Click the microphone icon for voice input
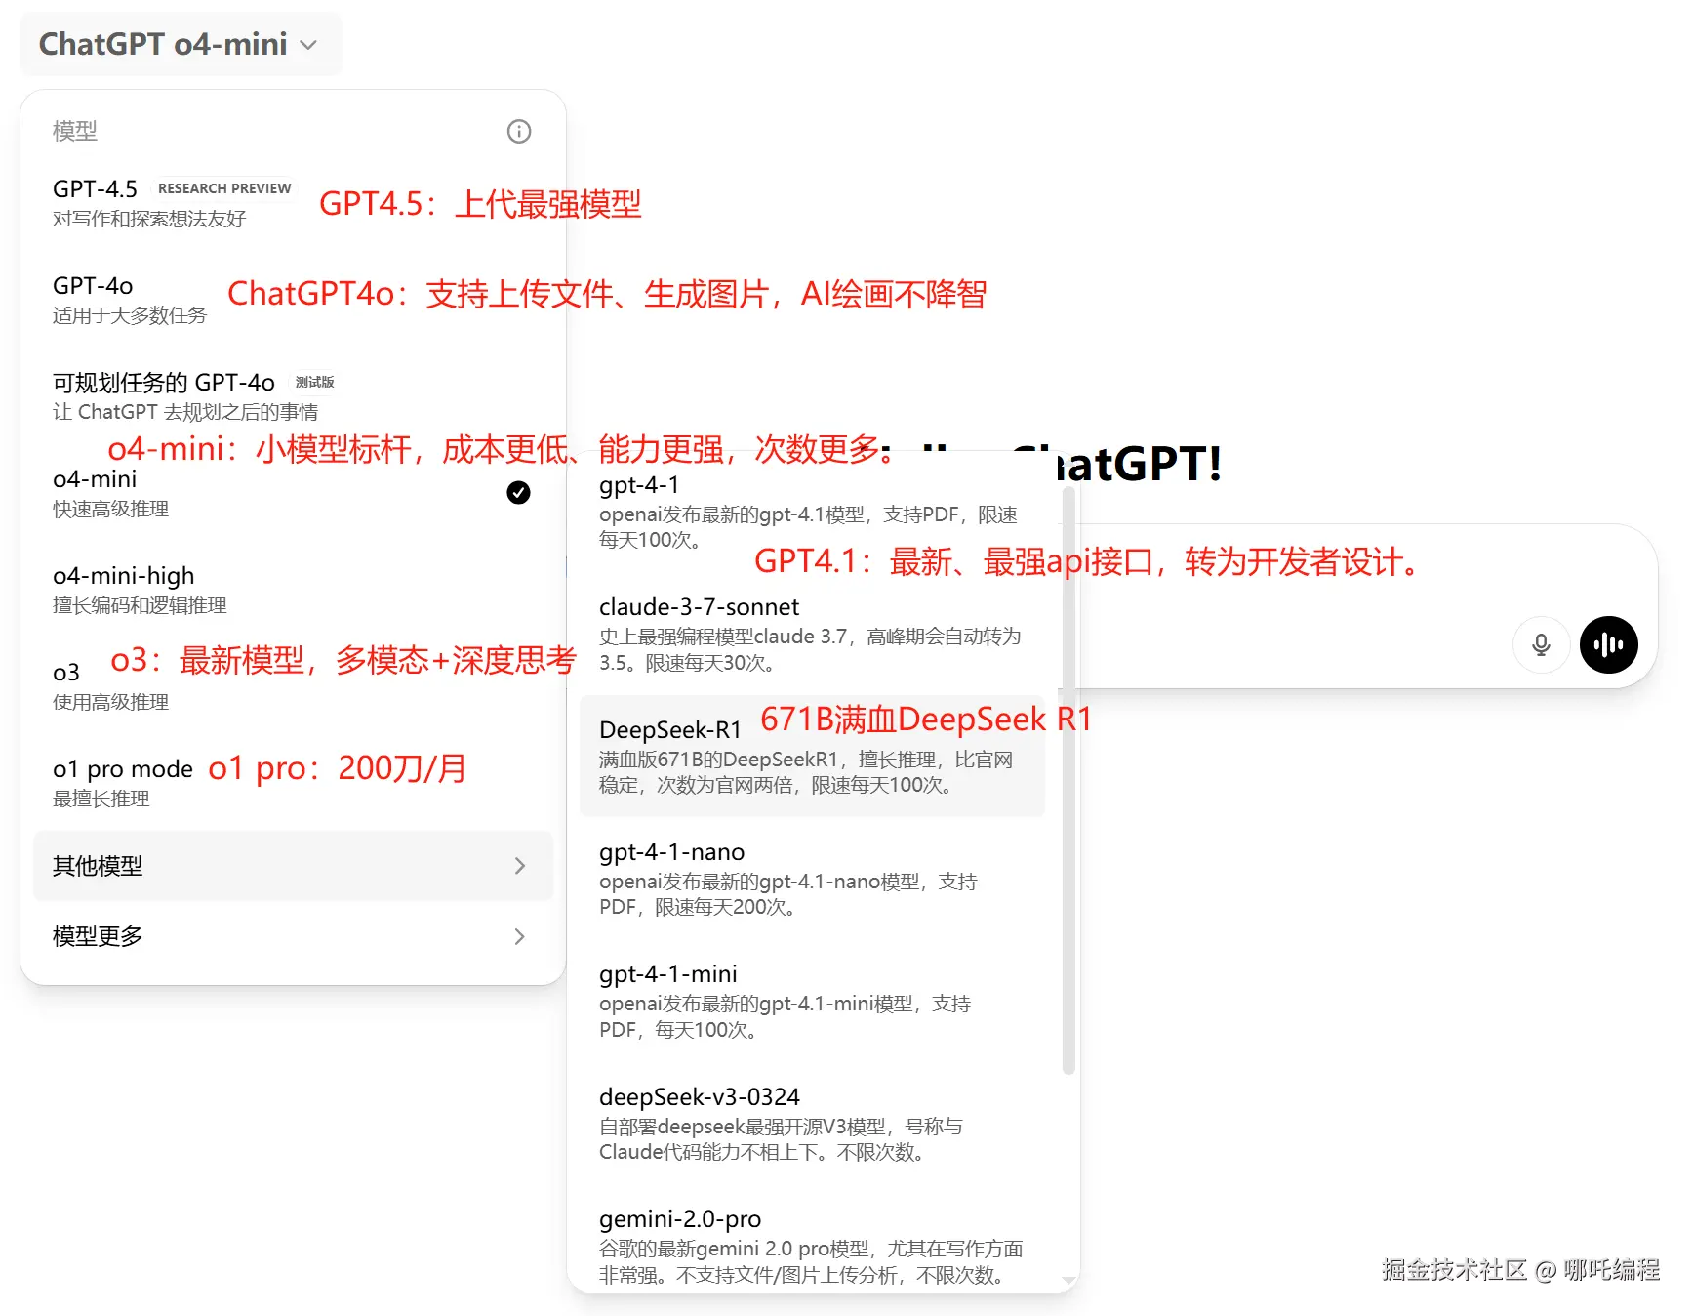The image size is (1693, 1316). pyautogui.click(x=1541, y=644)
